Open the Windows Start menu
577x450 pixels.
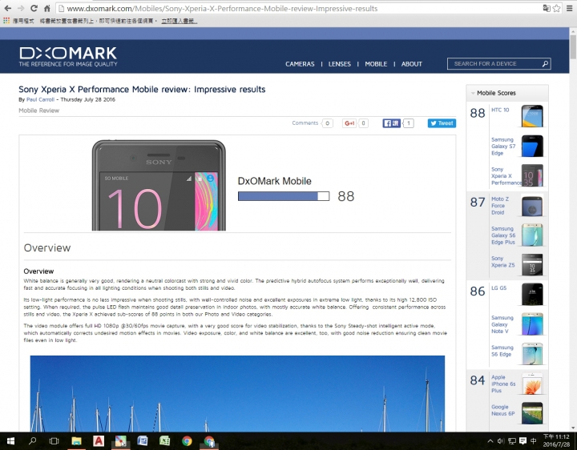tap(10, 441)
